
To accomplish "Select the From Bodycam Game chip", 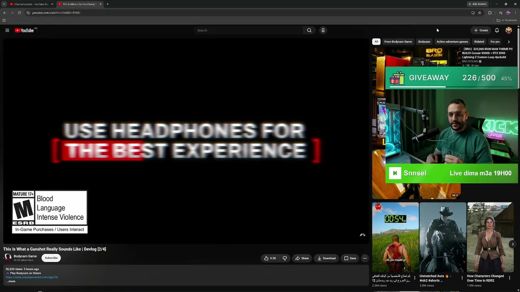I will 398,42.
